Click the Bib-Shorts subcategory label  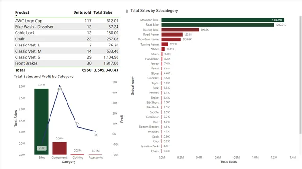(153, 102)
